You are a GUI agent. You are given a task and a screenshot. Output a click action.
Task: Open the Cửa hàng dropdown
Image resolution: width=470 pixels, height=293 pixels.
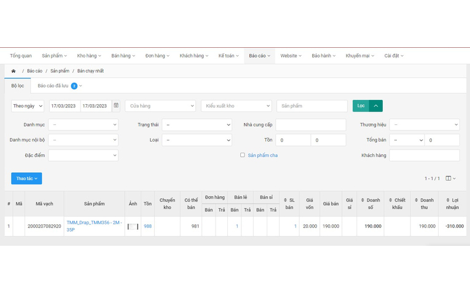click(160, 106)
